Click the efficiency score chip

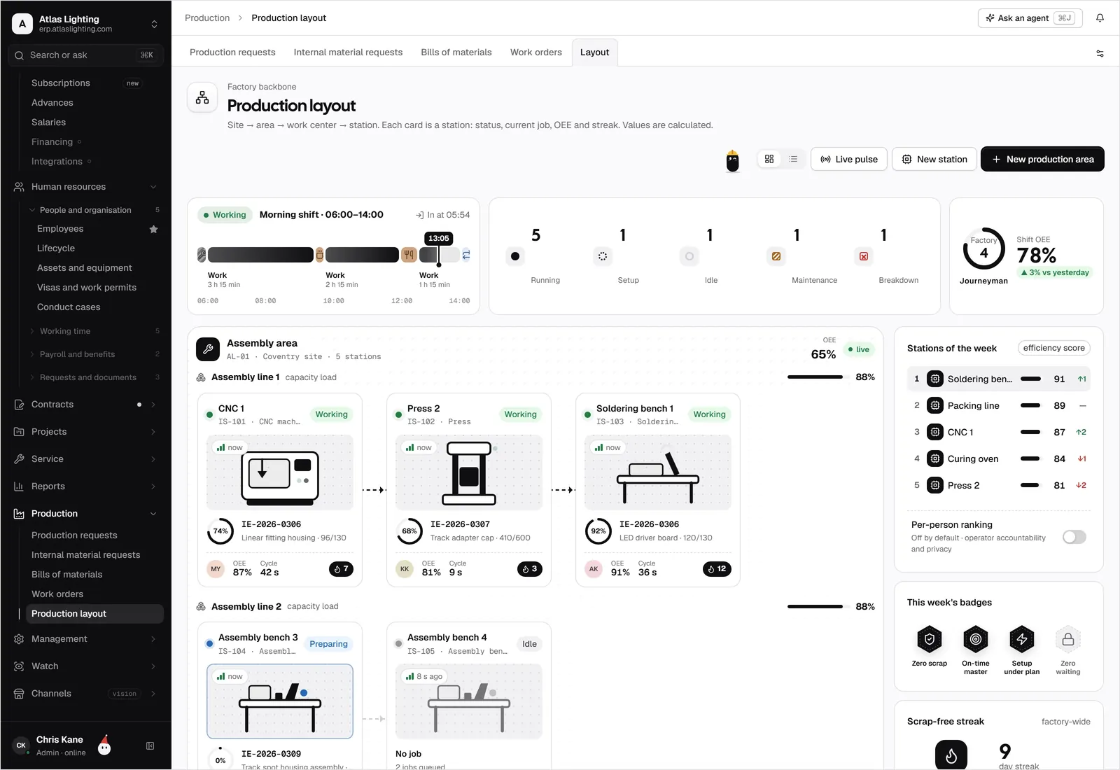coord(1053,348)
